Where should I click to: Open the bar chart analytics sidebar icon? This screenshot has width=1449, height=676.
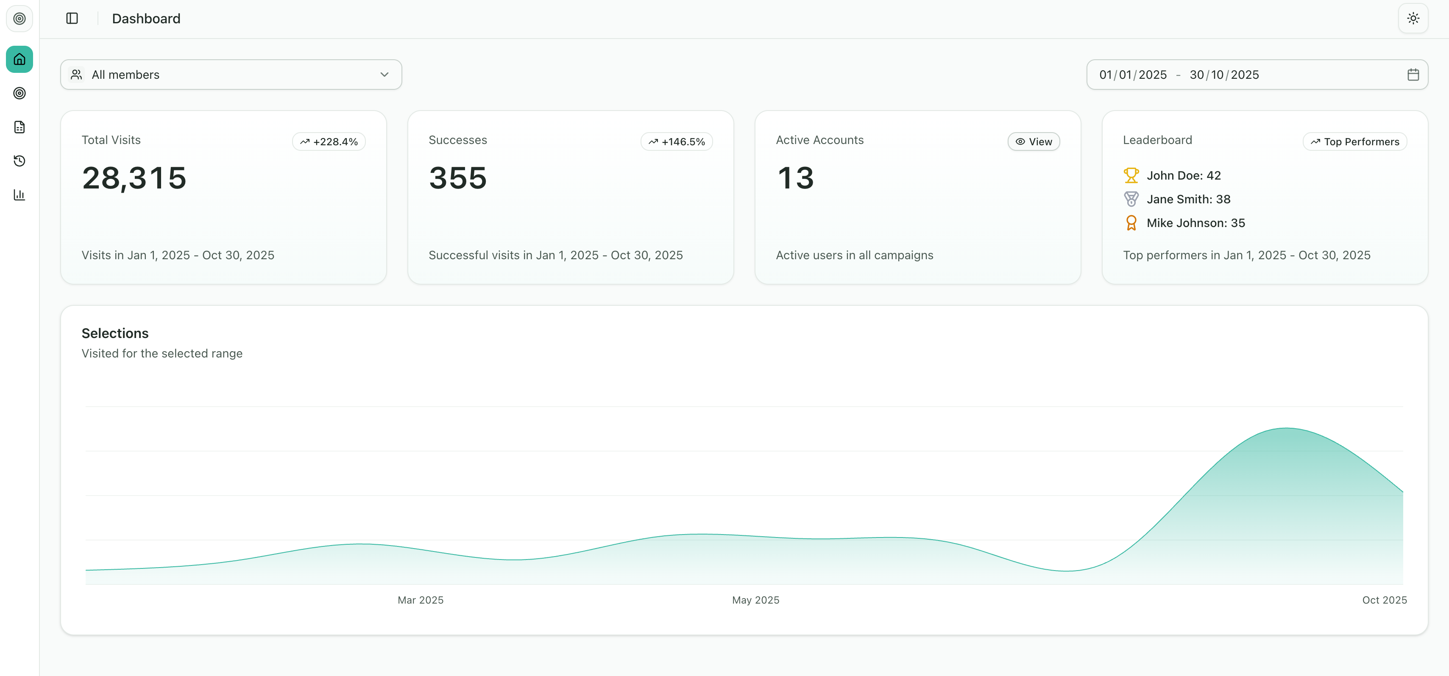(x=19, y=195)
